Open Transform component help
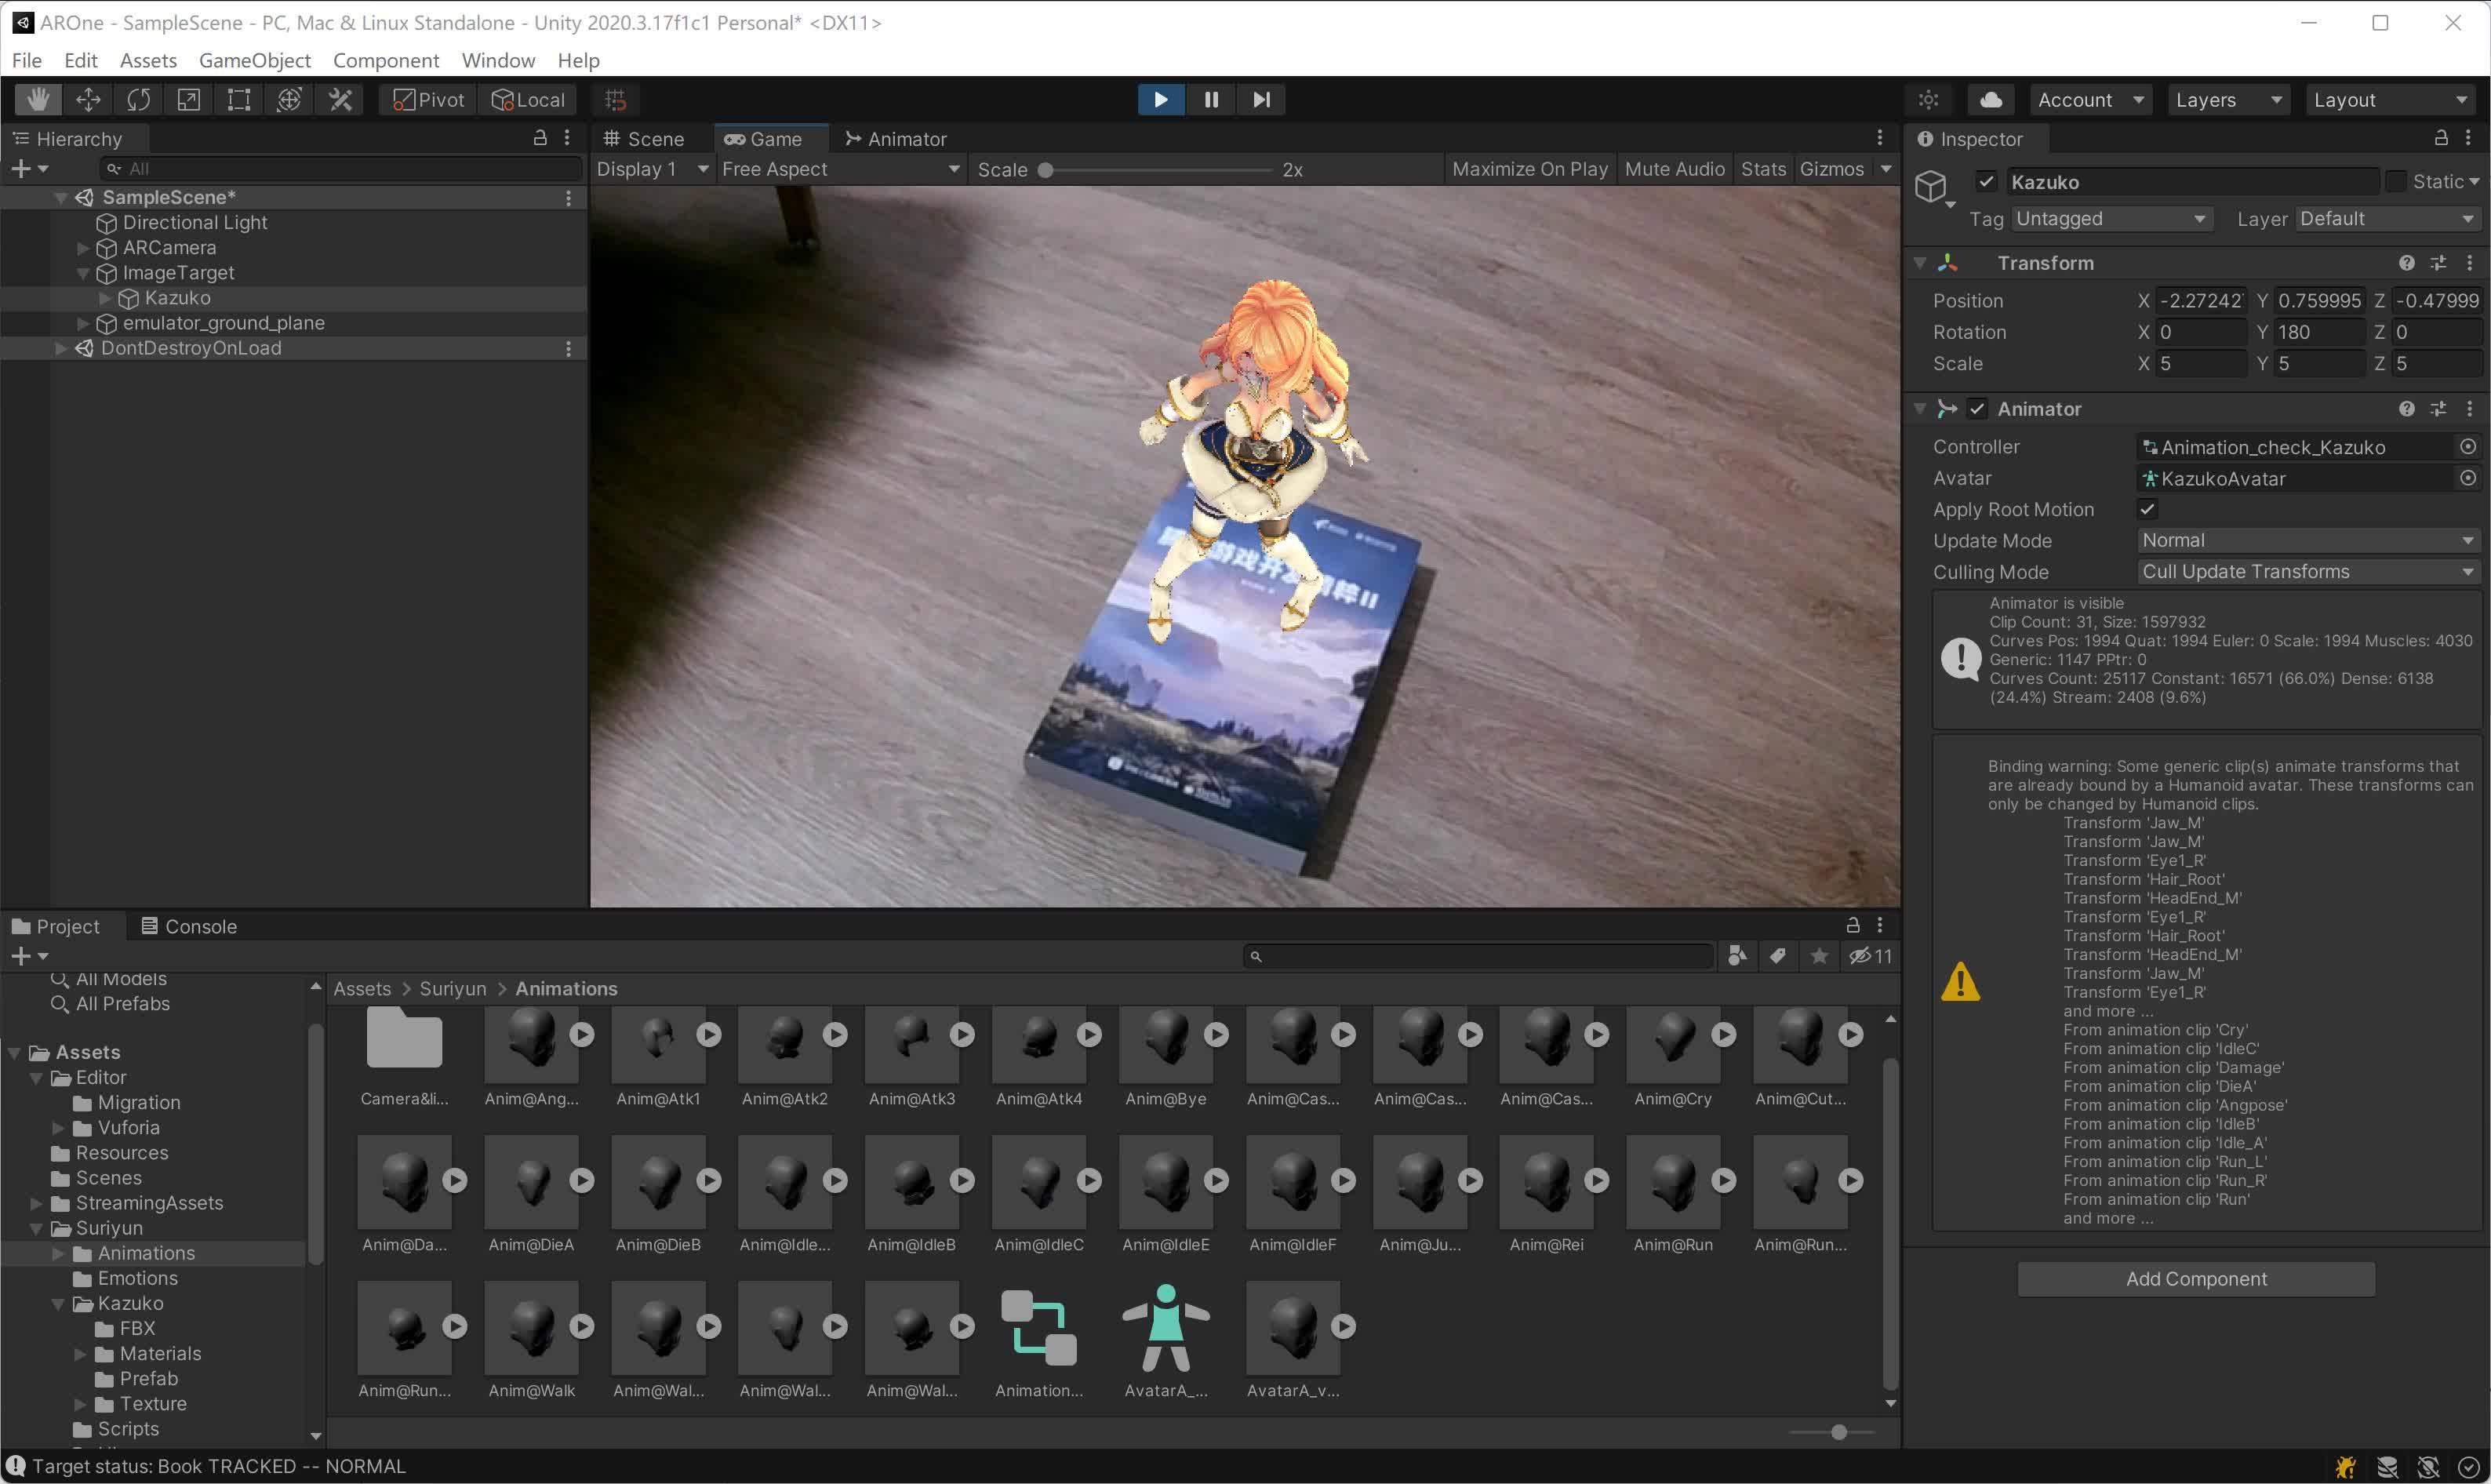This screenshot has width=2491, height=1484. click(2406, 263)
